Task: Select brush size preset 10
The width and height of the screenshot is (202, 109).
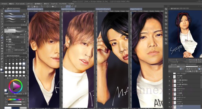Action: (24, 60)
